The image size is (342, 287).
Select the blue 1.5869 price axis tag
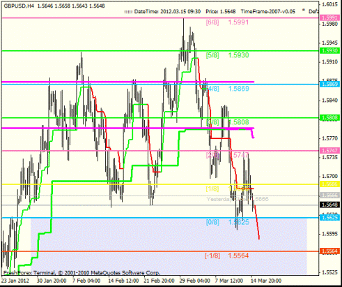click(329, 84)
